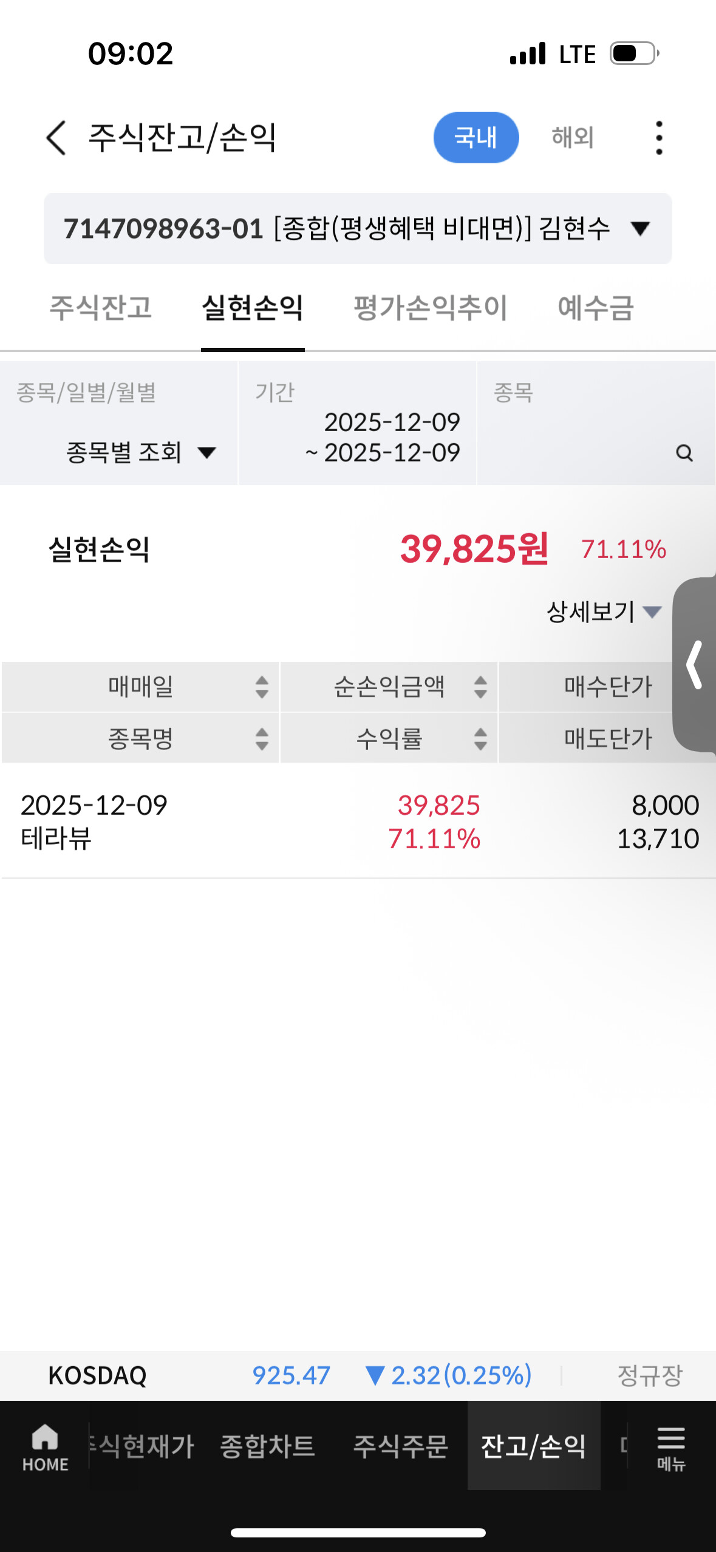
Task: Open the hamburger 메뉴 icon
Action: pyautogui.click(x=670, y=1447)
